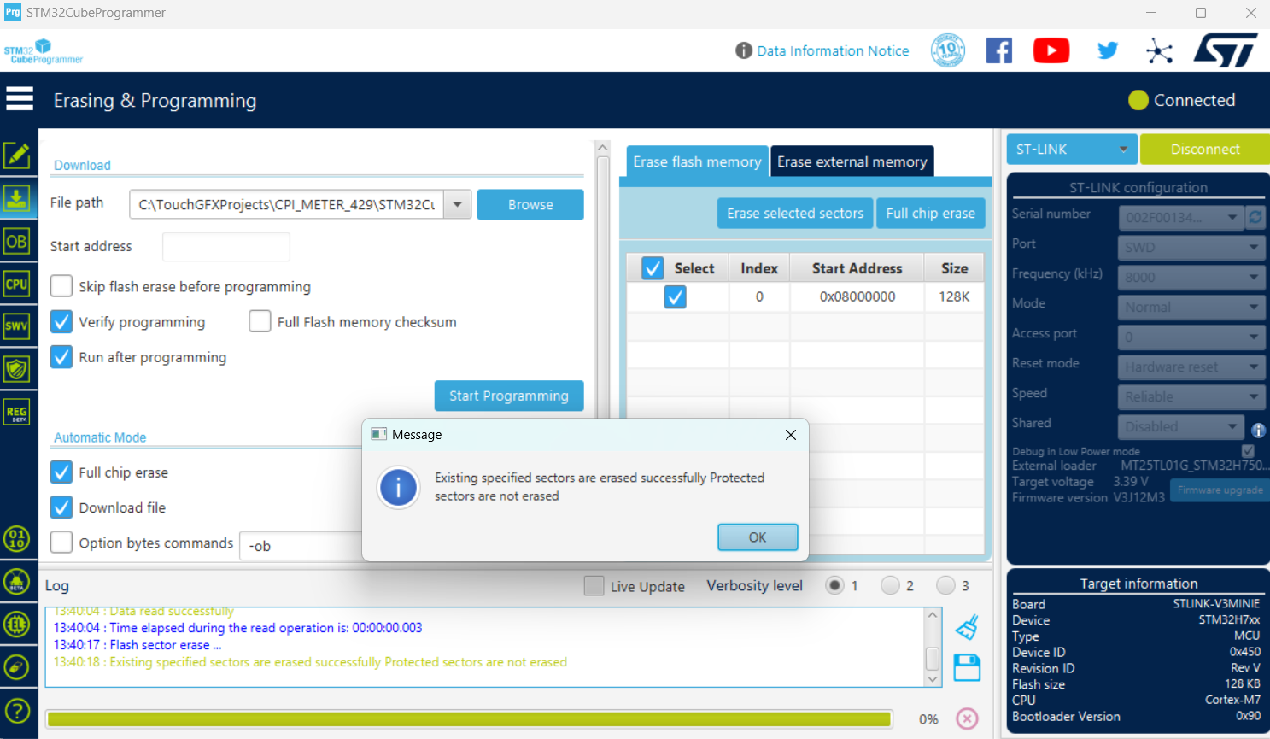
Task: Open the hamburger main menu
Action: [x=19, y=99]
